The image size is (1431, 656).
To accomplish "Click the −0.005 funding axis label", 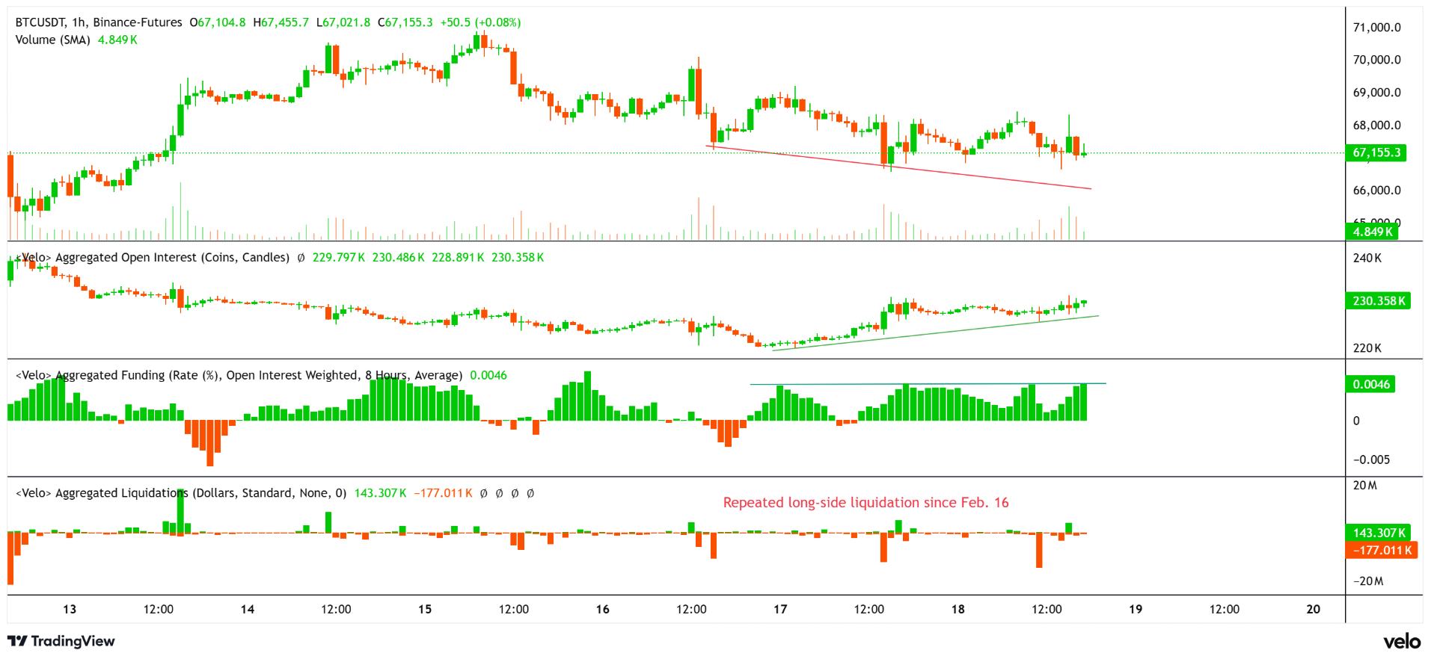I will [x=1371, y=460].
